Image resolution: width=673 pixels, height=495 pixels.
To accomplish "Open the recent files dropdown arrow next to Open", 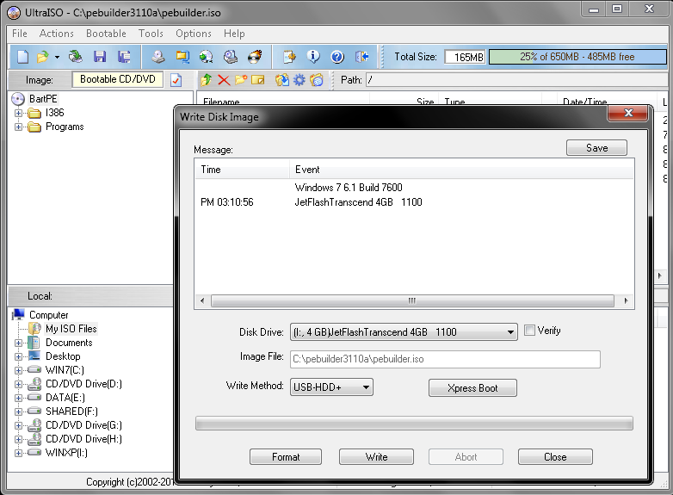I will [x=57, y=57].
